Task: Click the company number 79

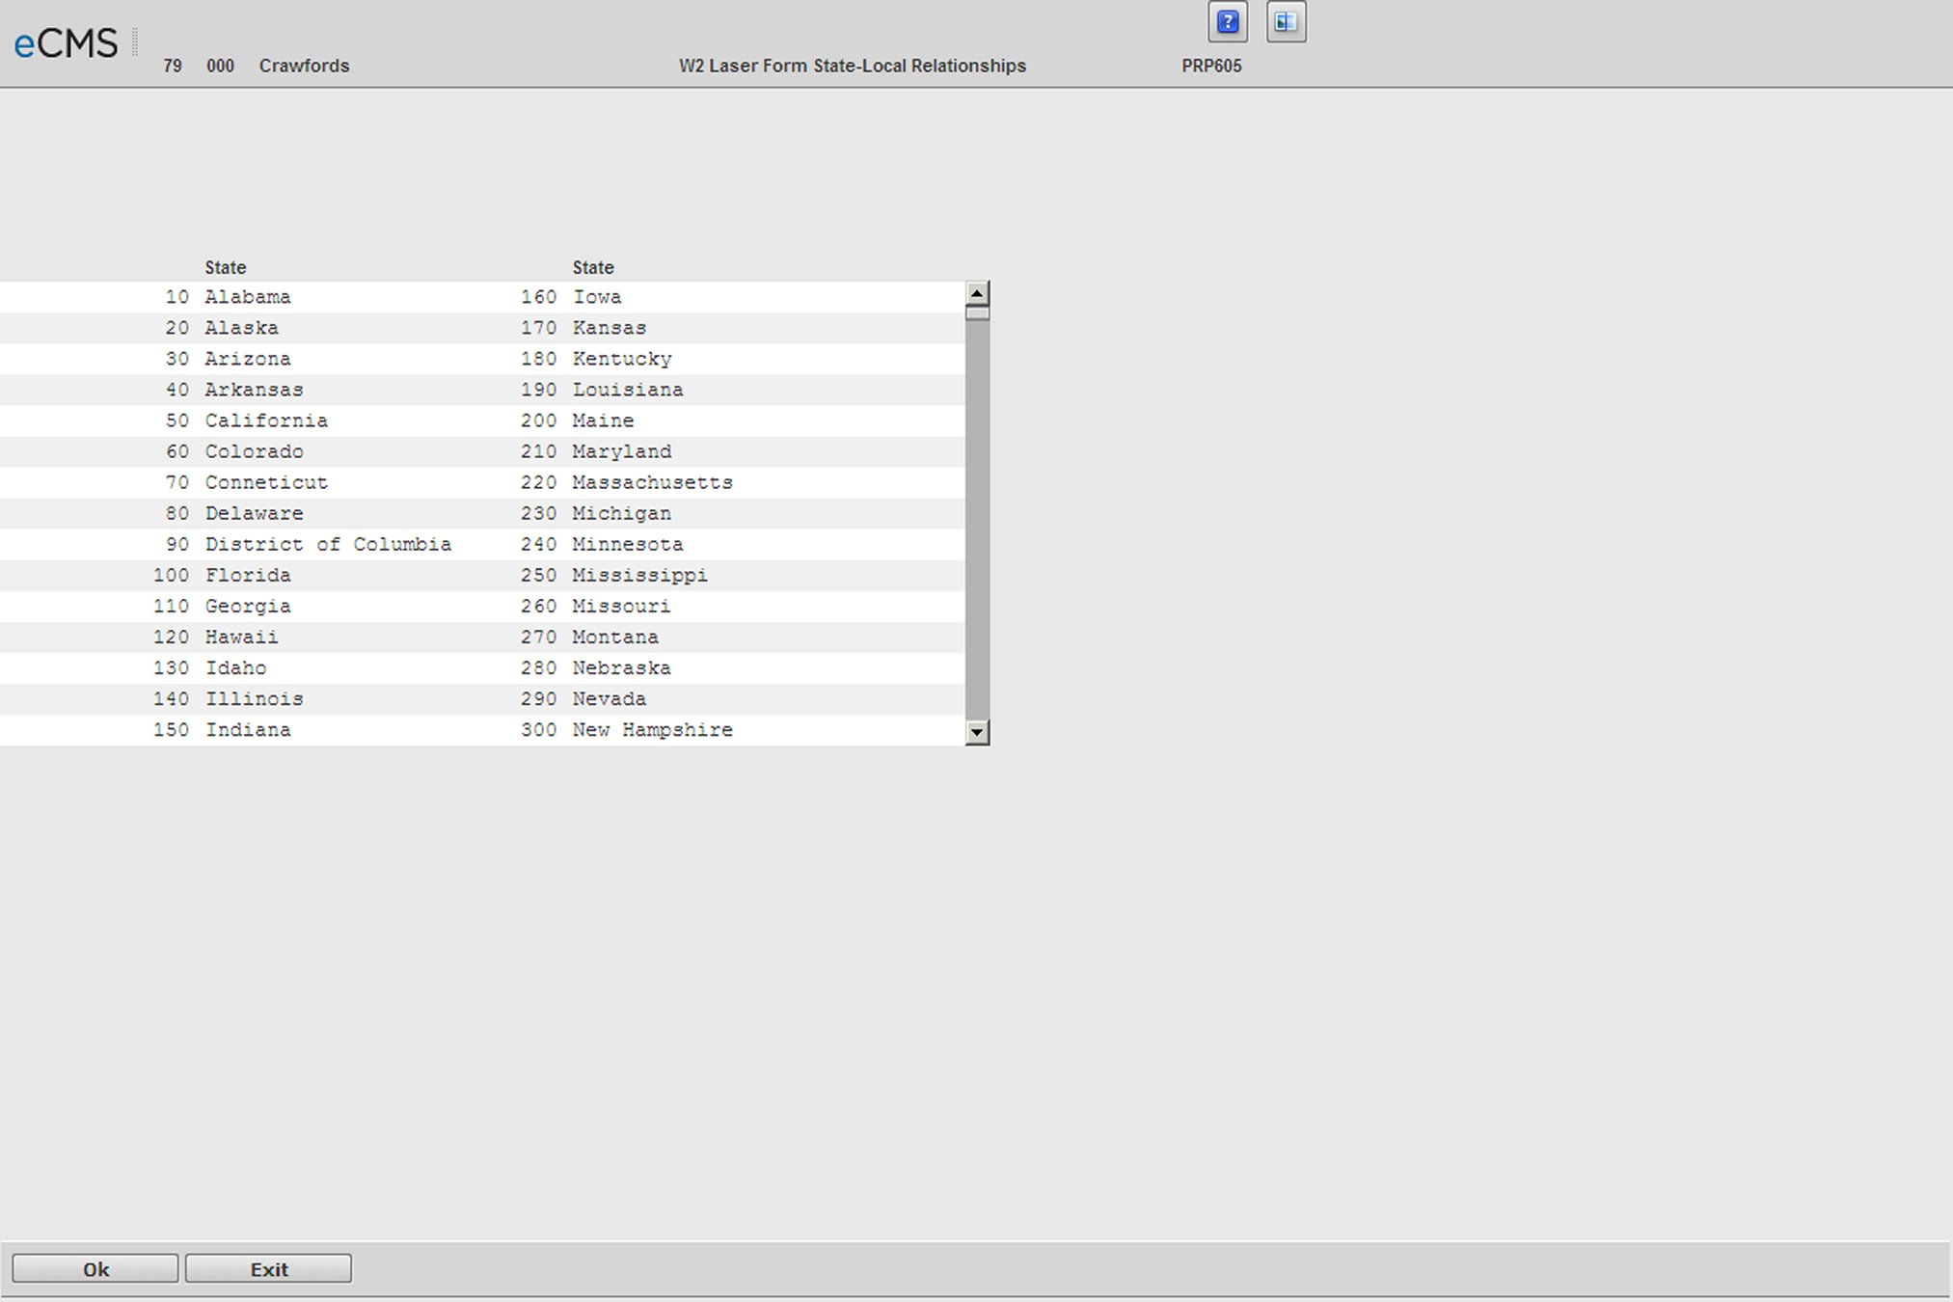Action: click(x=173, y=66)
